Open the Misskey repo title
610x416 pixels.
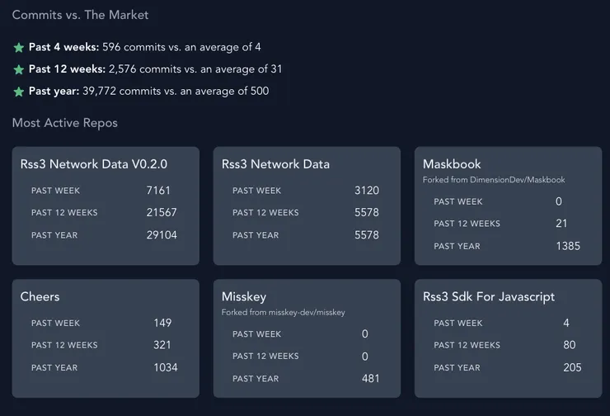click(244, 296)
